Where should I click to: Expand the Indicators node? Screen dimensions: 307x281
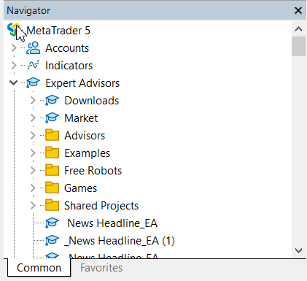14,66
